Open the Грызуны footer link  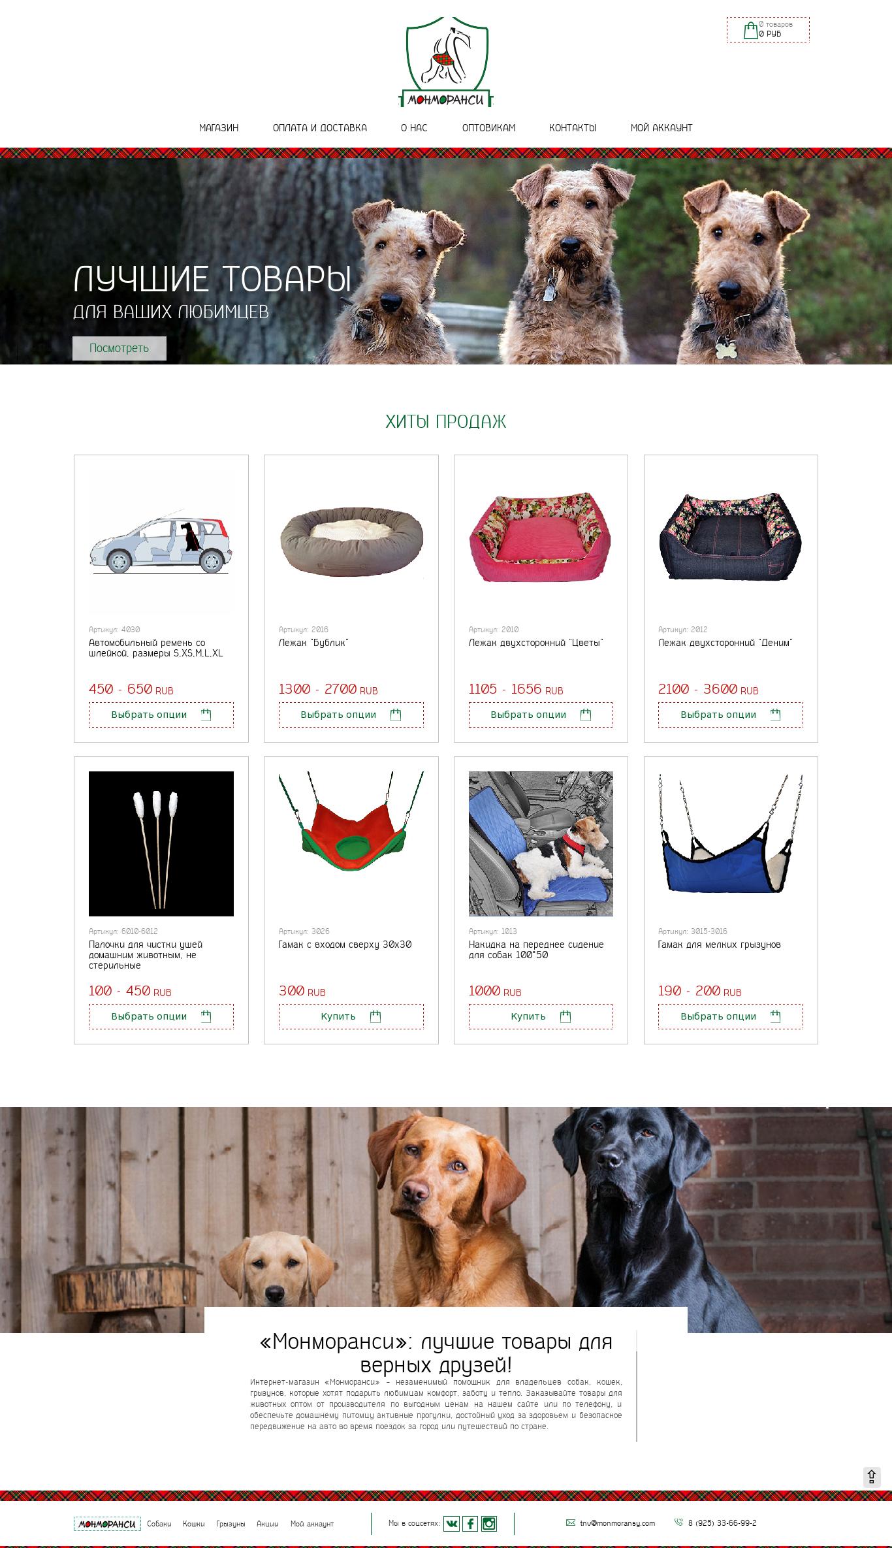[231, 1524]
